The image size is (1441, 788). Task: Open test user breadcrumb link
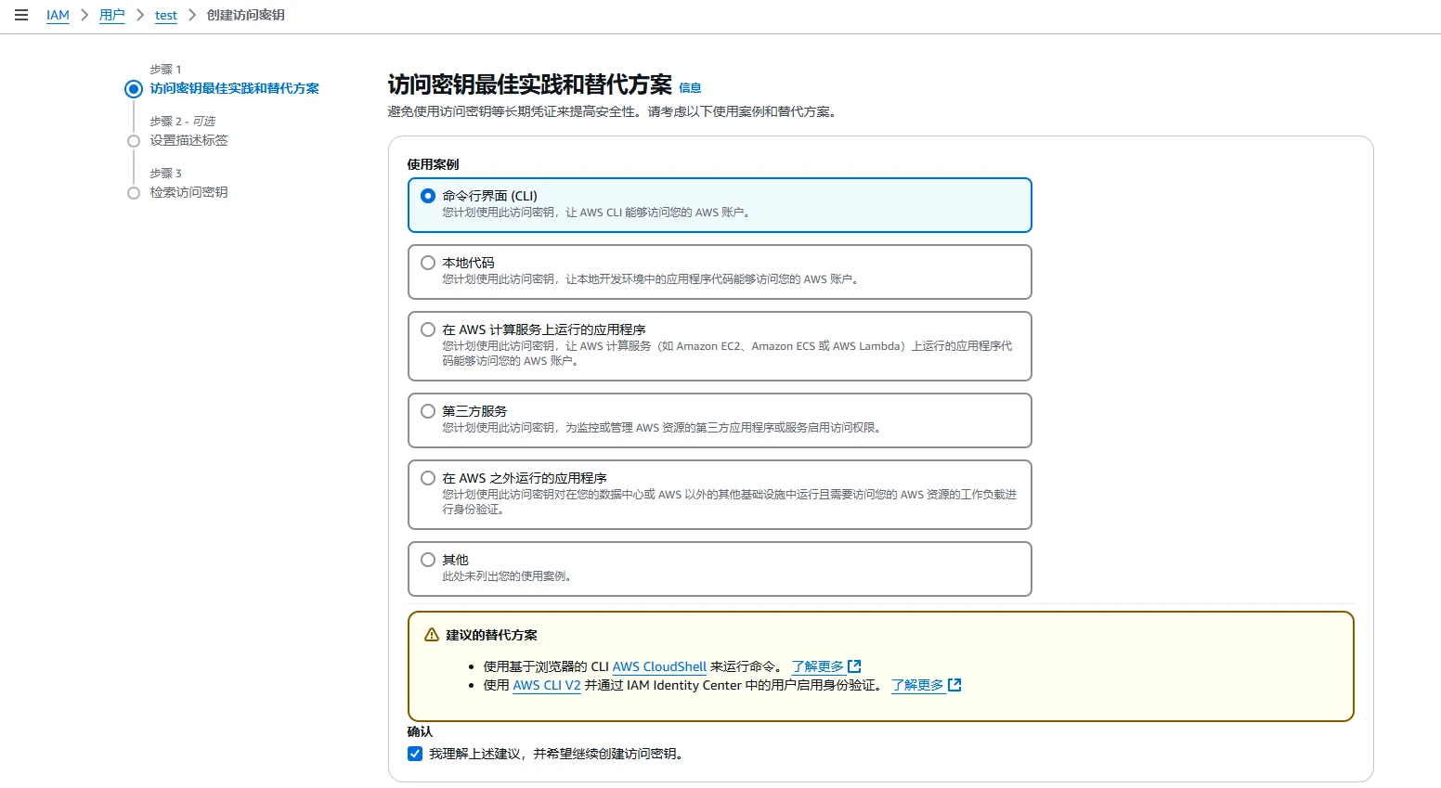[x=166, y=15]
